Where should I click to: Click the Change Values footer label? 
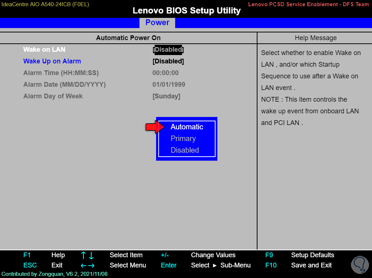tap(213, 255)
